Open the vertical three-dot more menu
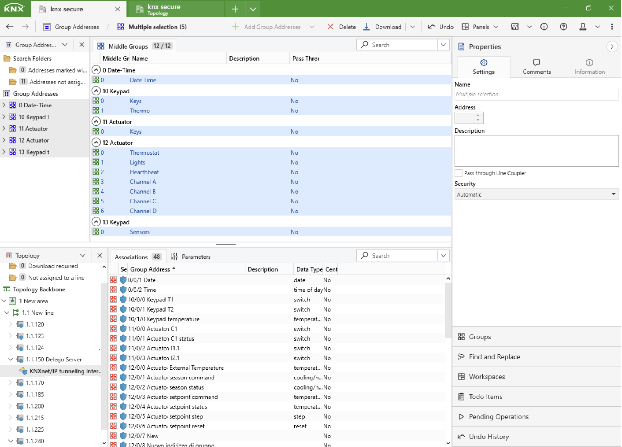 click(x=612, y=27)
